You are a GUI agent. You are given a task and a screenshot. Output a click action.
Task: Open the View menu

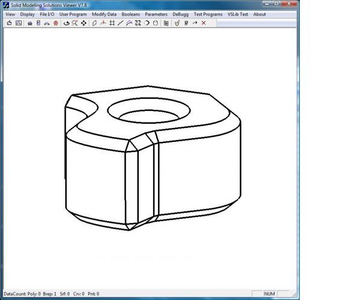10,14
